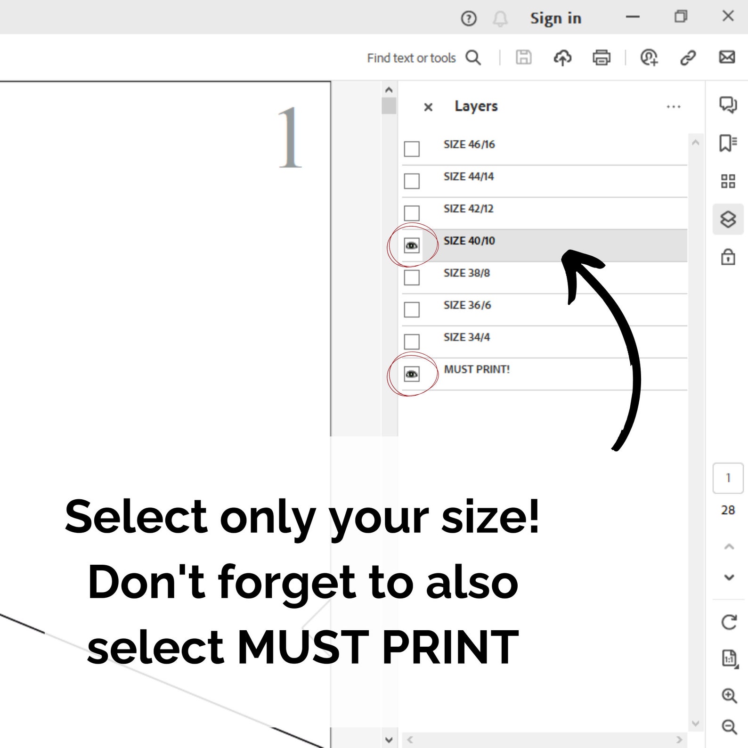Click the Layers icon in right sidebar
This screenshot has height=748, width=748.
pos(728,219)
